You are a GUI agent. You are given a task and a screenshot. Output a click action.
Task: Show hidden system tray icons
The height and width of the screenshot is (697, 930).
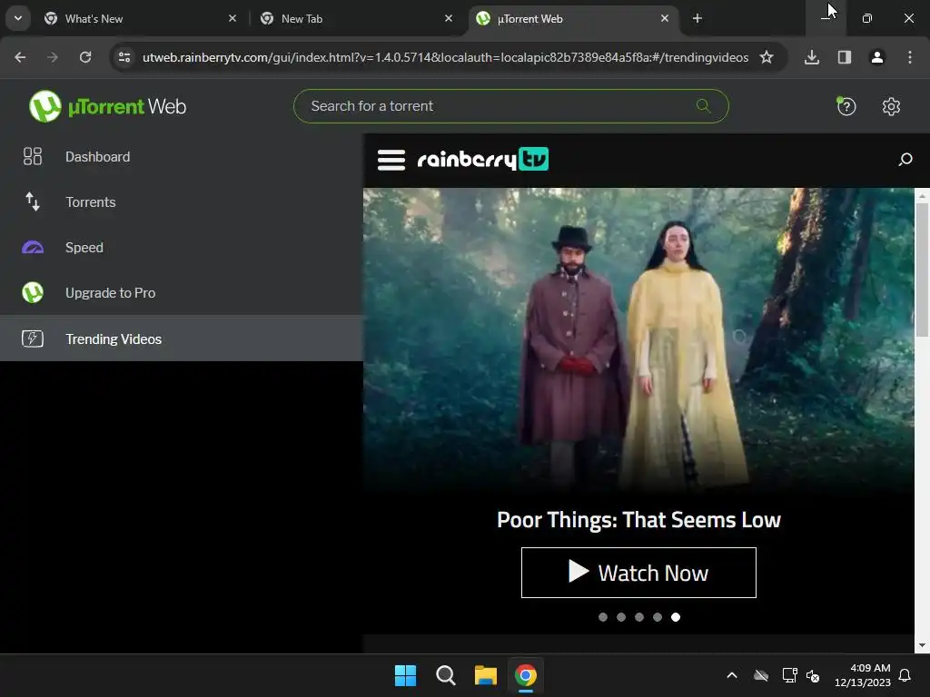(732, 675)
